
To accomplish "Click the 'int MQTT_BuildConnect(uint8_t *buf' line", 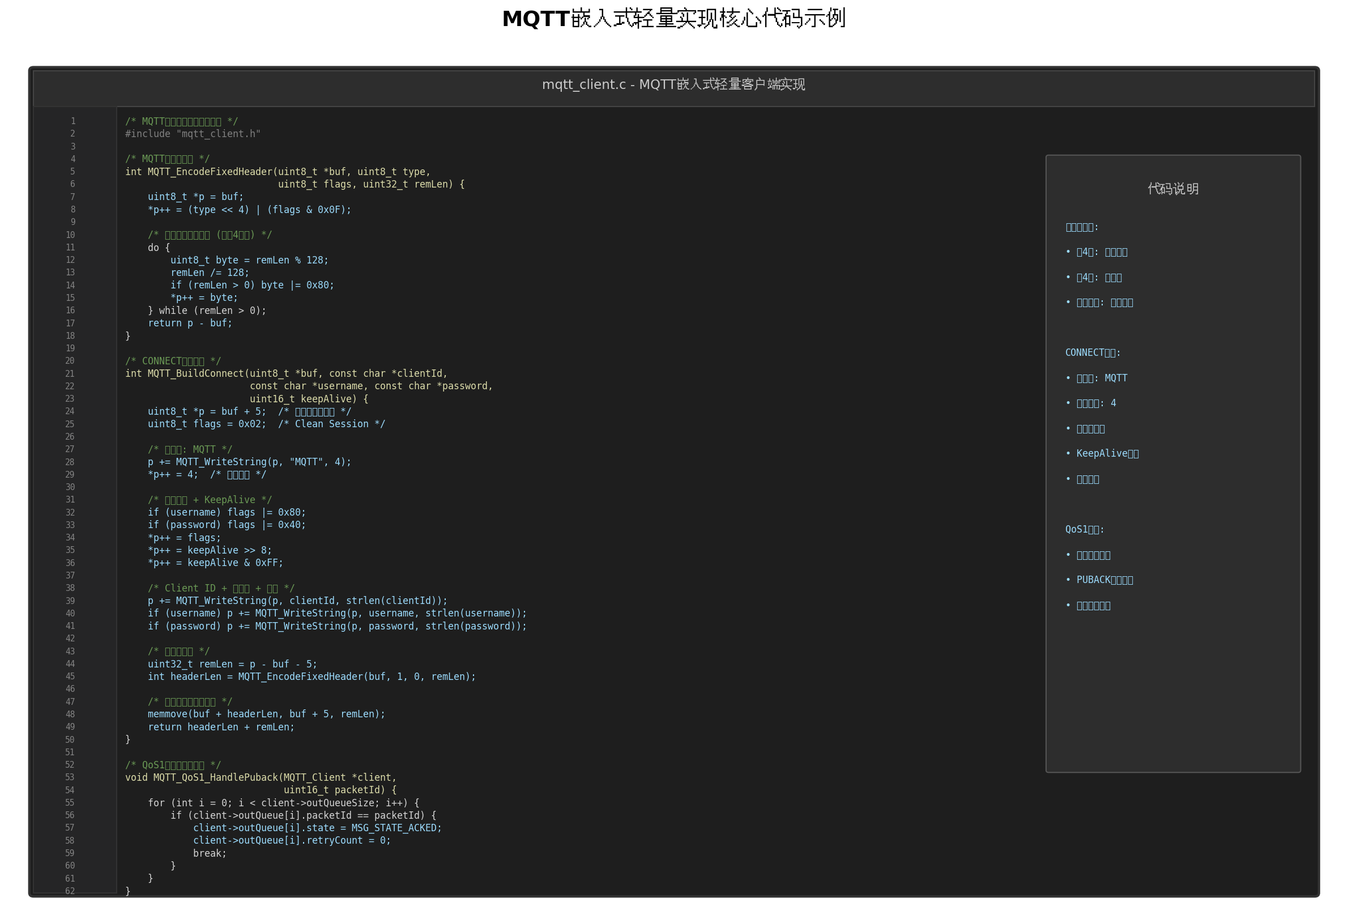I will point(287,373).
